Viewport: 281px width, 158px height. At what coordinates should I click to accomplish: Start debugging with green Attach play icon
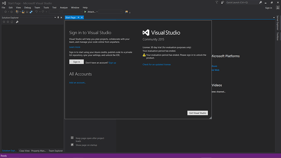(x=85, y=12)
